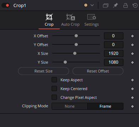This screenshot has width=139, height=127.
Task: Pin the Crop1 inspector with pin icon
Action: pyautogui.click(x=115, y=5)
